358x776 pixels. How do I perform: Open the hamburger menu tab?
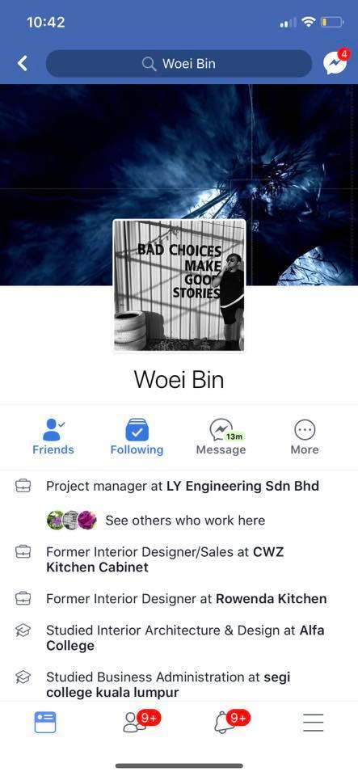click(x=314, y=723)
